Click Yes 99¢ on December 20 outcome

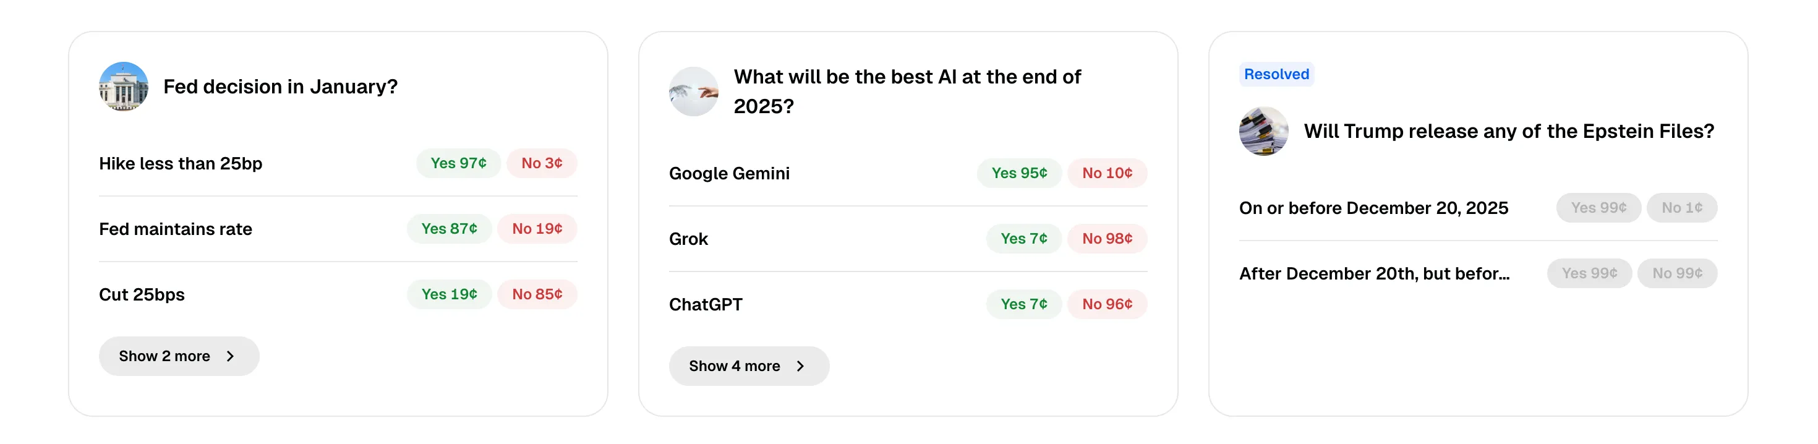(x=1598, y=207)
